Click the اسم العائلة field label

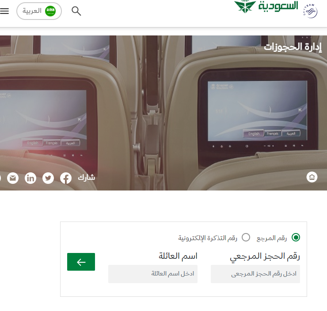pyautogui.click(x=178, y=256)
